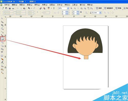Select the Ellipse tool
Screen dimensions: 128x101
pos(2,42)
